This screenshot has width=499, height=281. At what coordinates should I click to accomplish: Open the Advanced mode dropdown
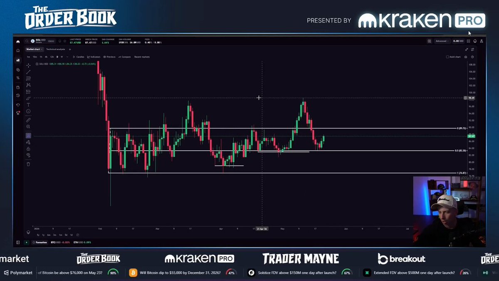[x=442, y=41]
